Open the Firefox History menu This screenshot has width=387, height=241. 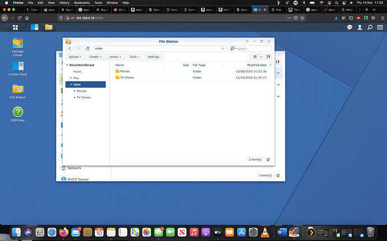click(x=64, y=3)
